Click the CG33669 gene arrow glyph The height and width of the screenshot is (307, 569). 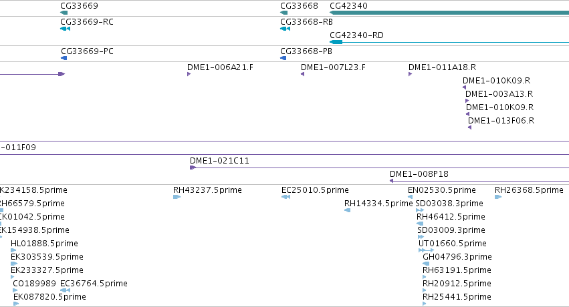[64, 13]
